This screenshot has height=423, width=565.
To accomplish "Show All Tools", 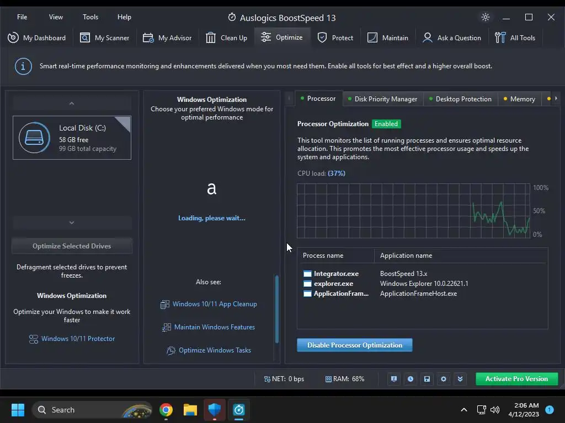I will point(515,38).
